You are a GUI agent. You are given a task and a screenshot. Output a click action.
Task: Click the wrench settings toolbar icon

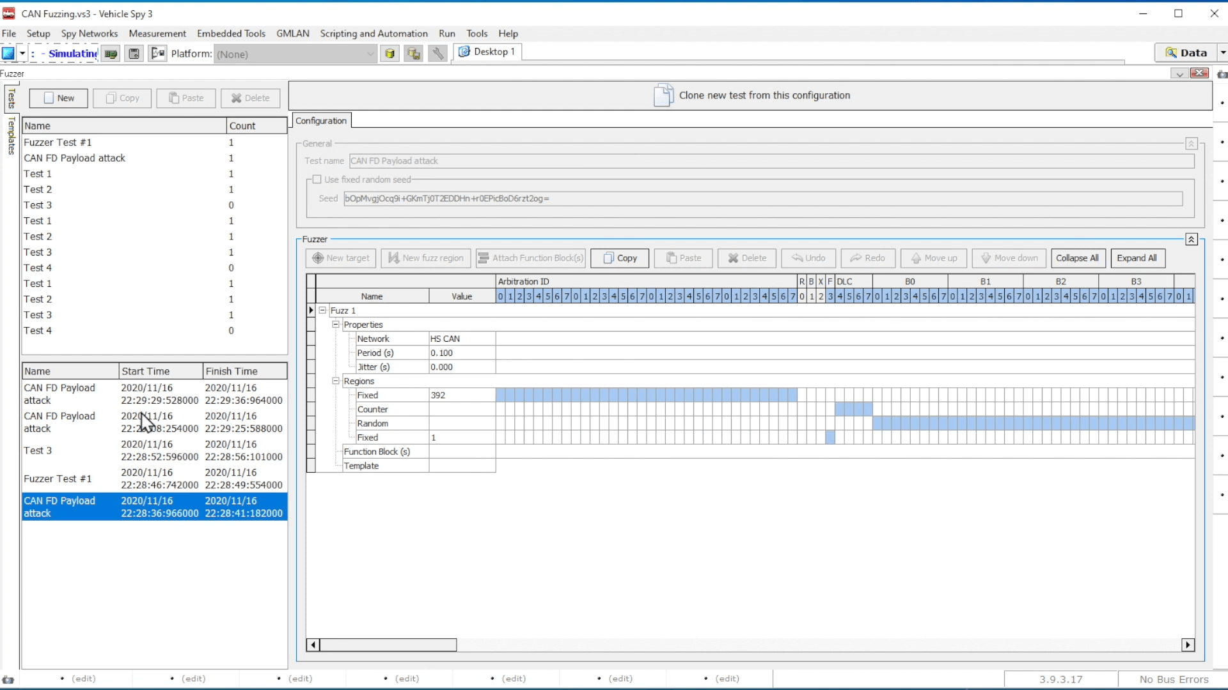[437, 54]
